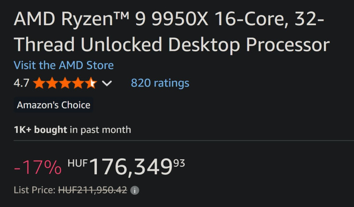Click the struck-through HUF211,950.42 price
Screen dimensions: 354x207
(x=92, y=190)
